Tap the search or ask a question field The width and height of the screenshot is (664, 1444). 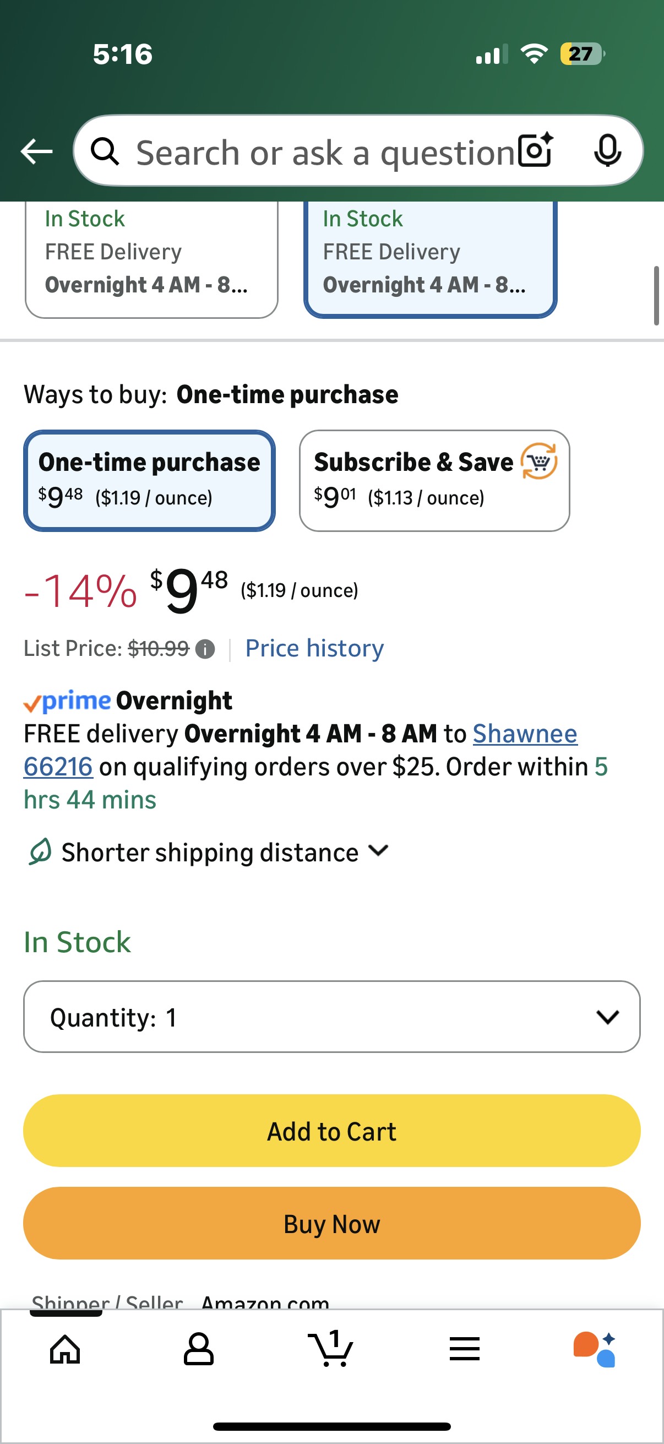(325, 151)
